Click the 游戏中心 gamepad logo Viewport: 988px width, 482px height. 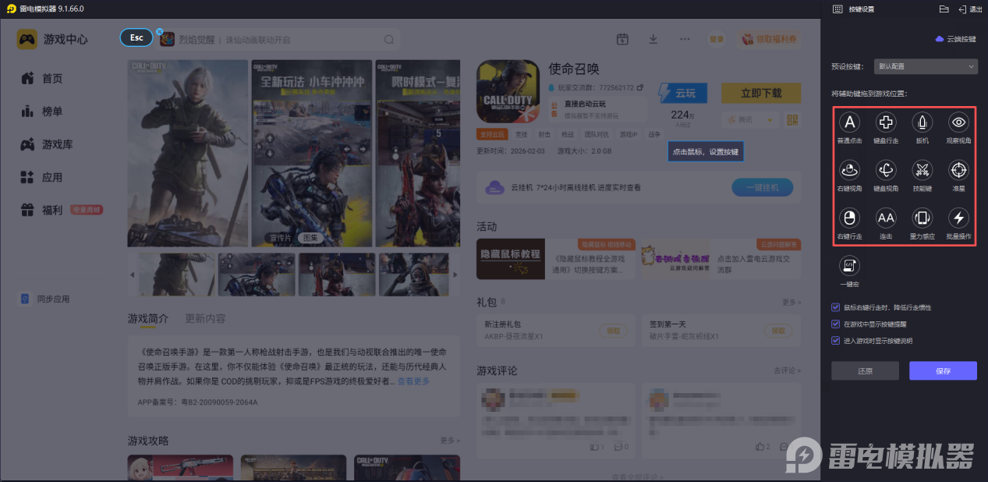[27, 39]
